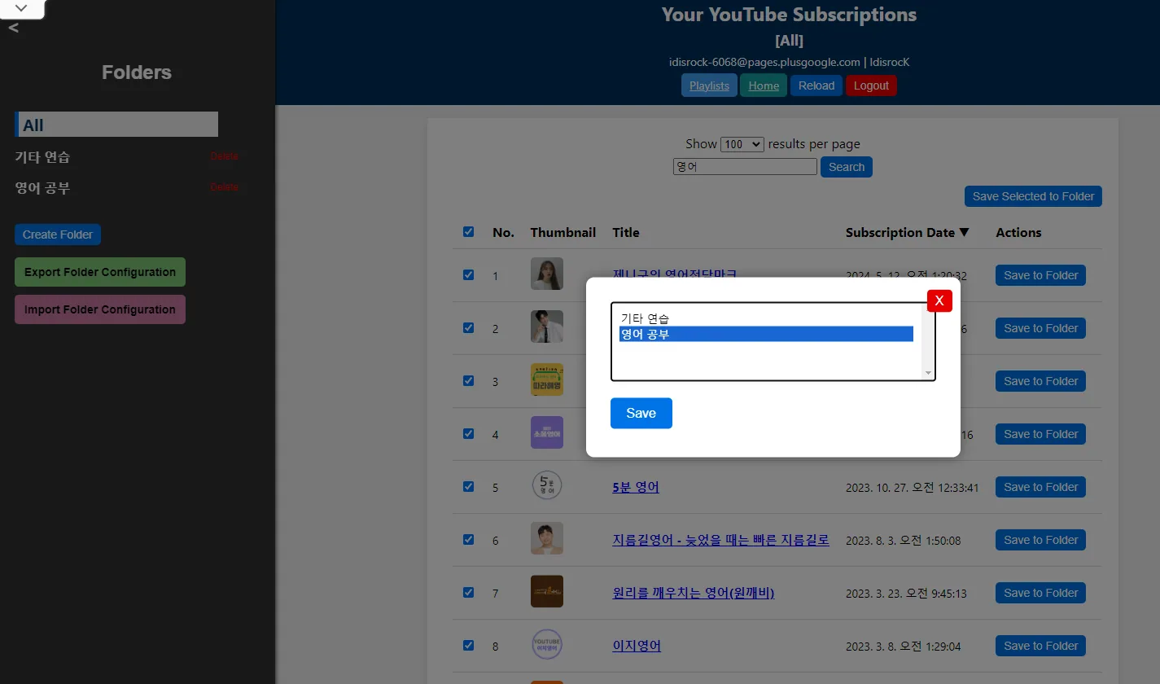Open the 지름길영어 channel title link
Screen dimensions: 1160x684
coord(720,540)
